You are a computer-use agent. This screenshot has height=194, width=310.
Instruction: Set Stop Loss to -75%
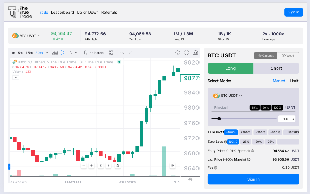coord(270,142)
